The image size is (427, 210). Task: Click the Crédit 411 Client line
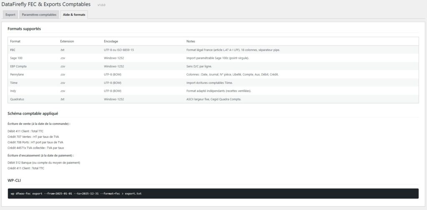coord(26,168)
